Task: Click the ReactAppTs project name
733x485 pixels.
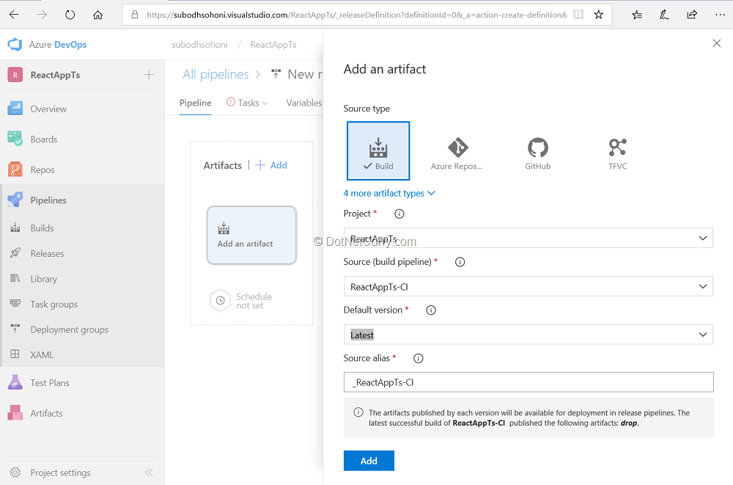Action: pyautogui.click(x=55, y=75)
